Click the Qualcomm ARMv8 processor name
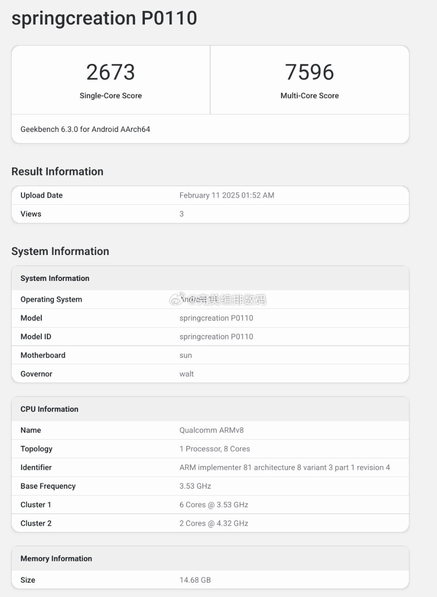This screenshot has width=437, height=597. (212, 430)
